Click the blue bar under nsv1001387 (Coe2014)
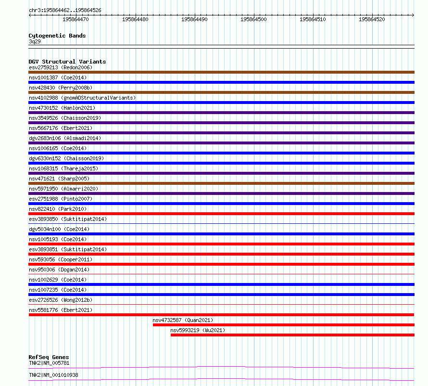This screenshot has width=428, height=386. point(221,82)
